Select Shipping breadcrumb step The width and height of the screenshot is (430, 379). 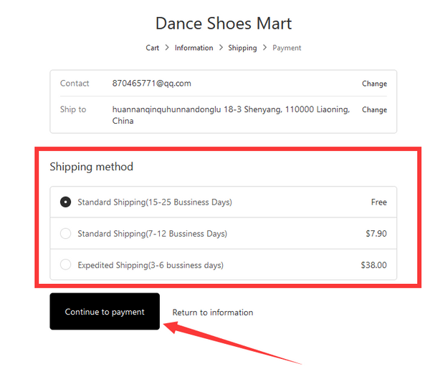(242, 48)
